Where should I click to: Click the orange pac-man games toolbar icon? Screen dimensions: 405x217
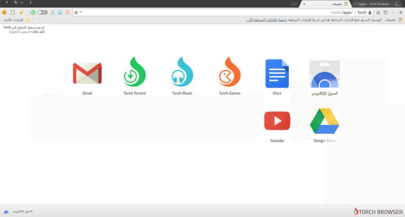67,12
